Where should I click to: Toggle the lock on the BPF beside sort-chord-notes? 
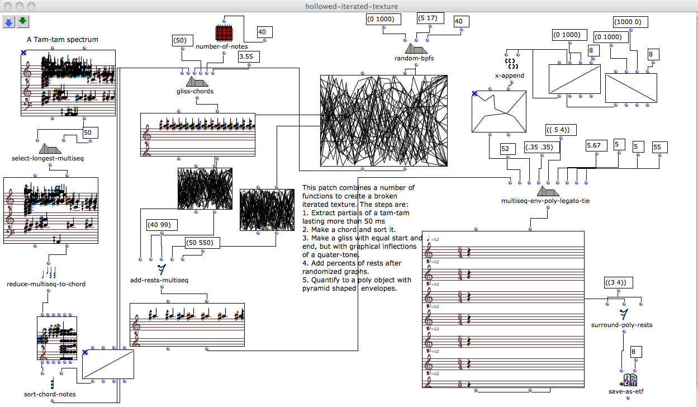(x=85, y=352)
